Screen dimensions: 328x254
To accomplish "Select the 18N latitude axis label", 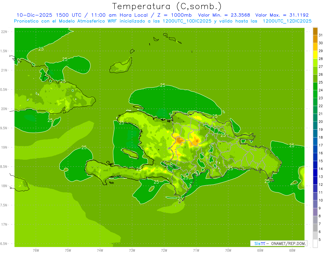I will pyautogui.click(x=4, y=186).
